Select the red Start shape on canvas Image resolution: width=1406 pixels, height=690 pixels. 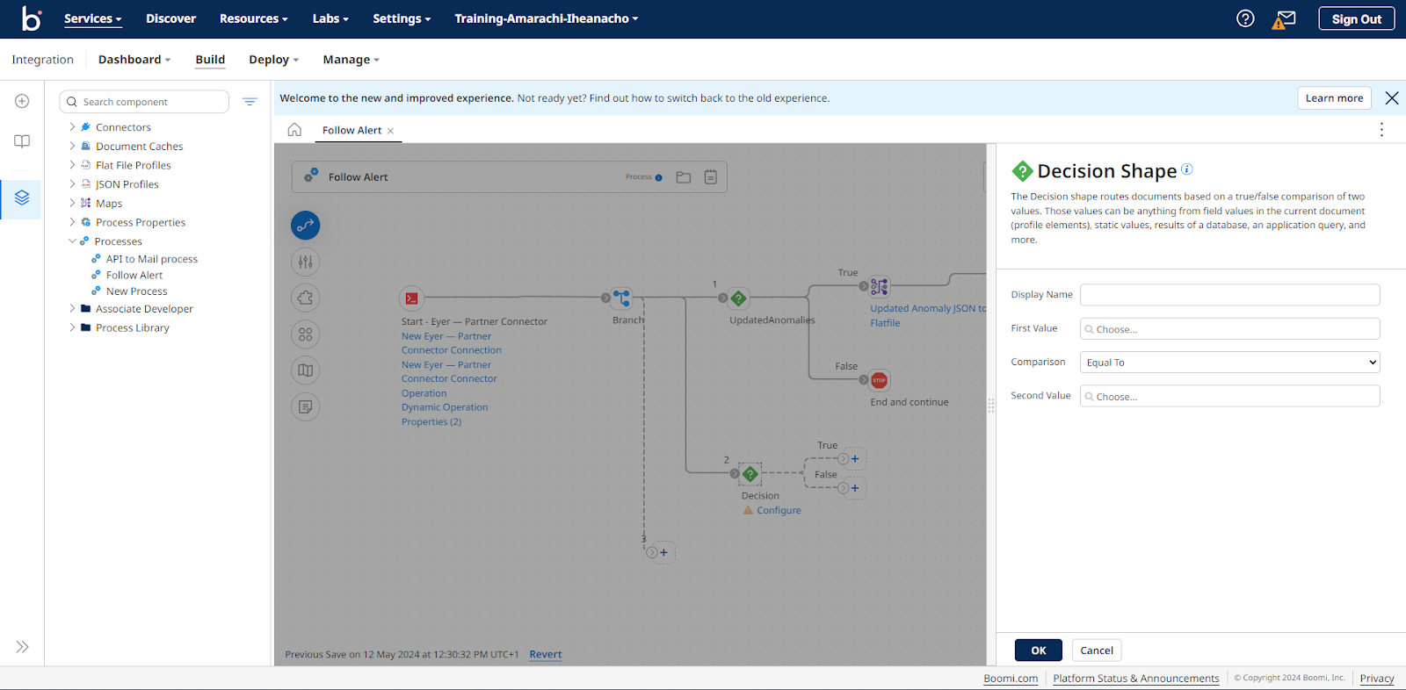click(x=411, y=298)
